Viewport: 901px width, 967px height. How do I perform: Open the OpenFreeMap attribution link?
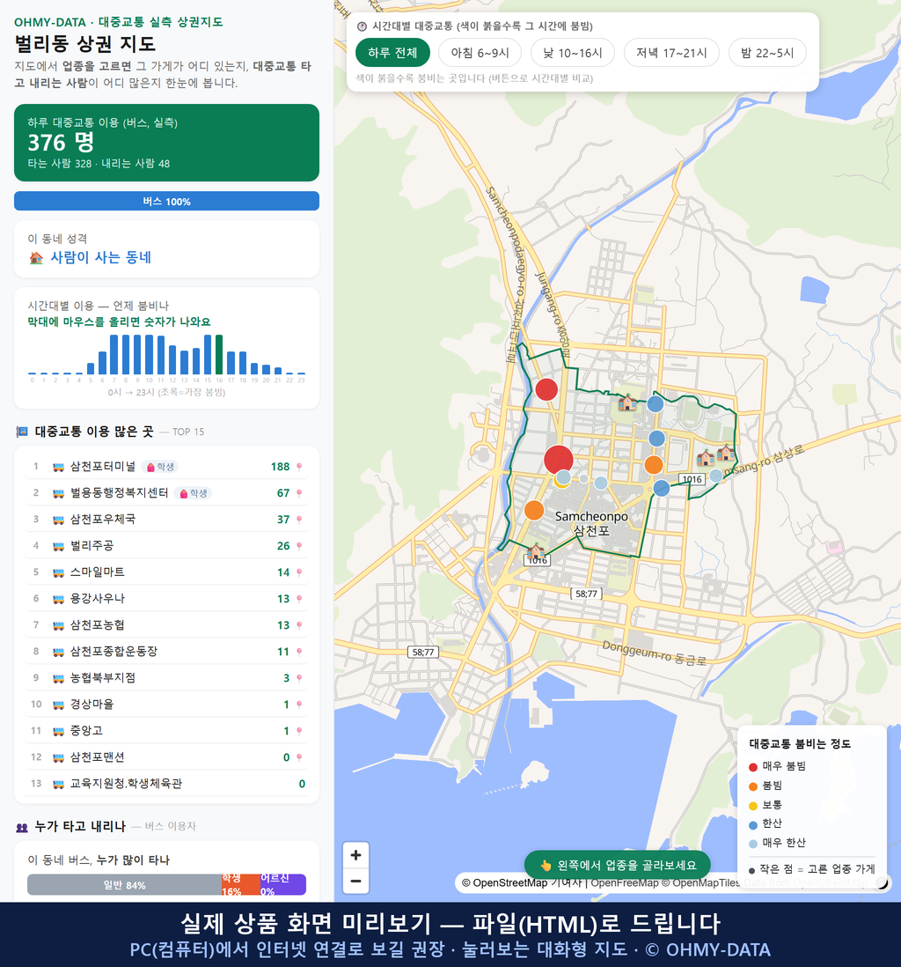(x=625, y=883)
